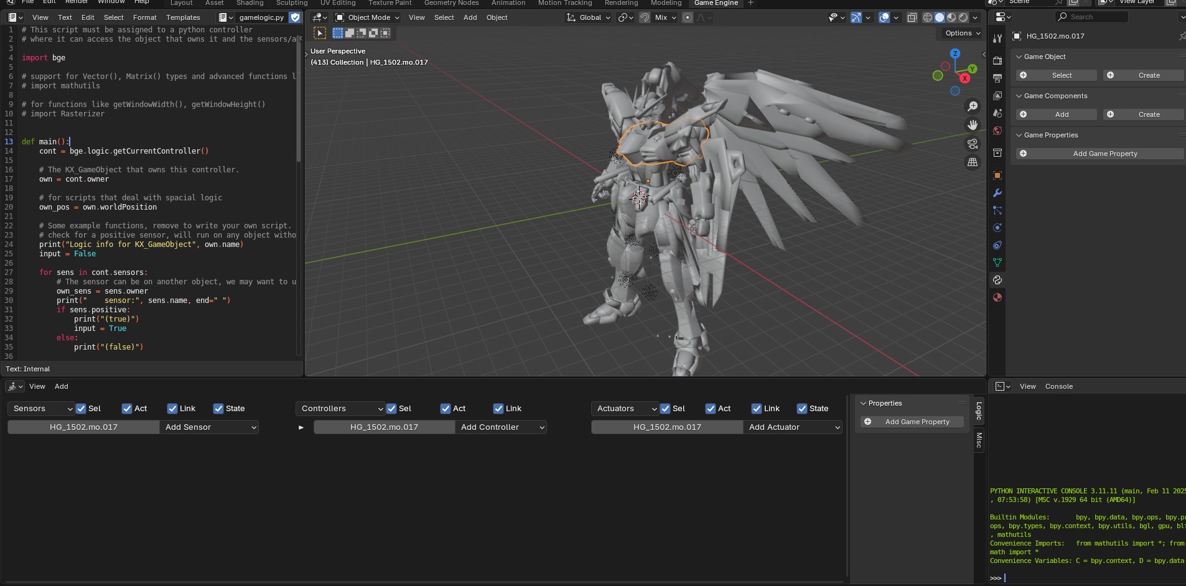This screenshot has height=586, width=1186.
Task: Open the Output properties tab
Action: 997,78
